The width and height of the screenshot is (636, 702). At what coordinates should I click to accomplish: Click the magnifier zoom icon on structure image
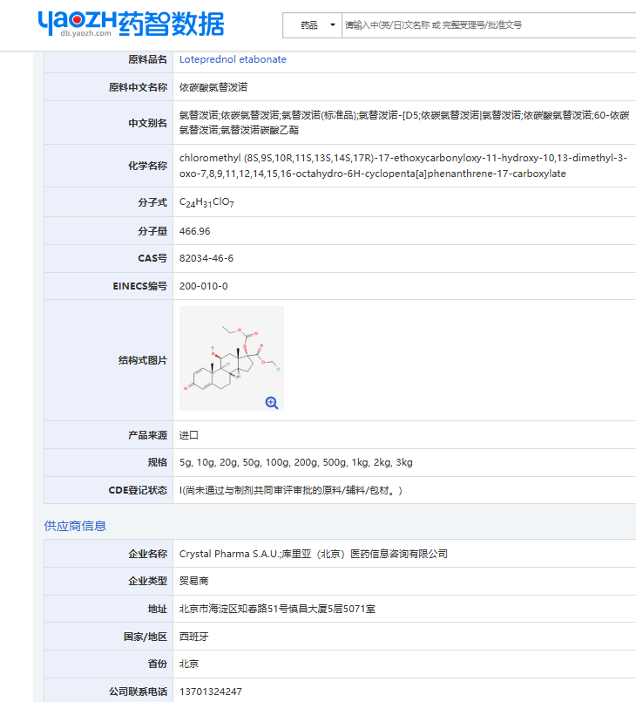[x=272, y=402]
